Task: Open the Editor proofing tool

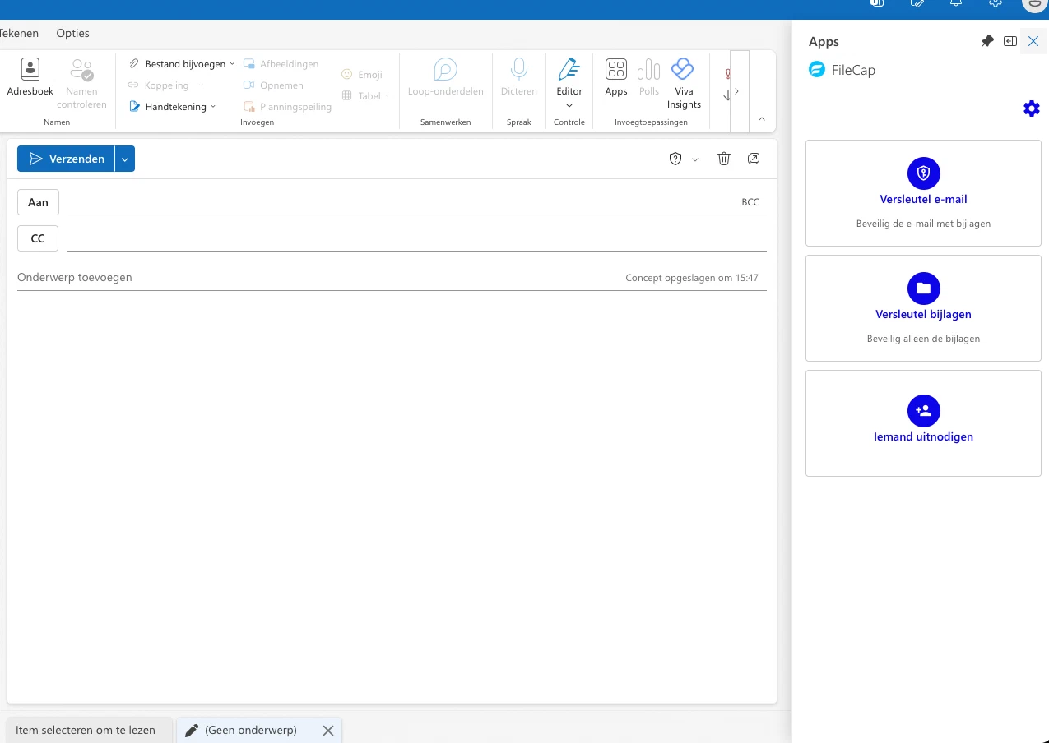Action: pos(569,78)
